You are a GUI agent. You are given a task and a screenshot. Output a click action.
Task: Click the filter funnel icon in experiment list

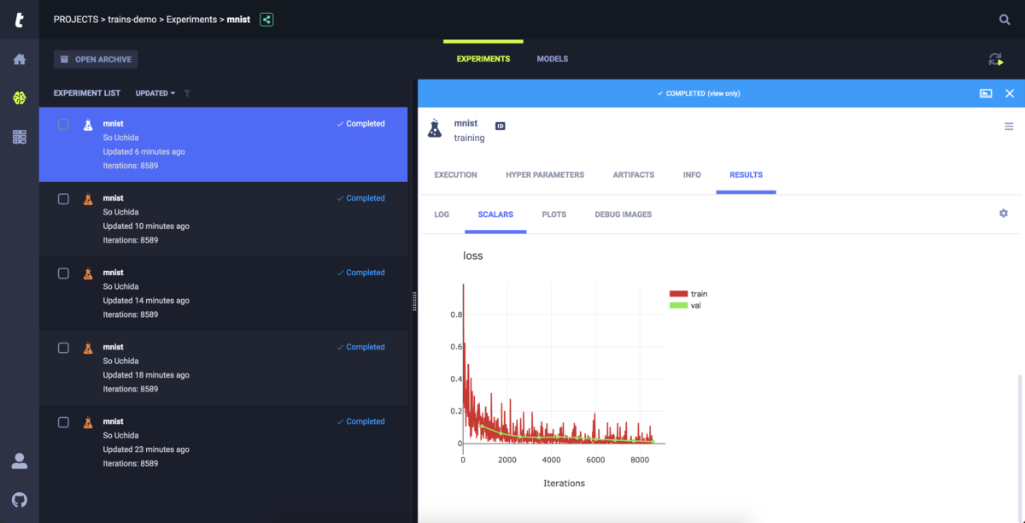tap(187, 93)
